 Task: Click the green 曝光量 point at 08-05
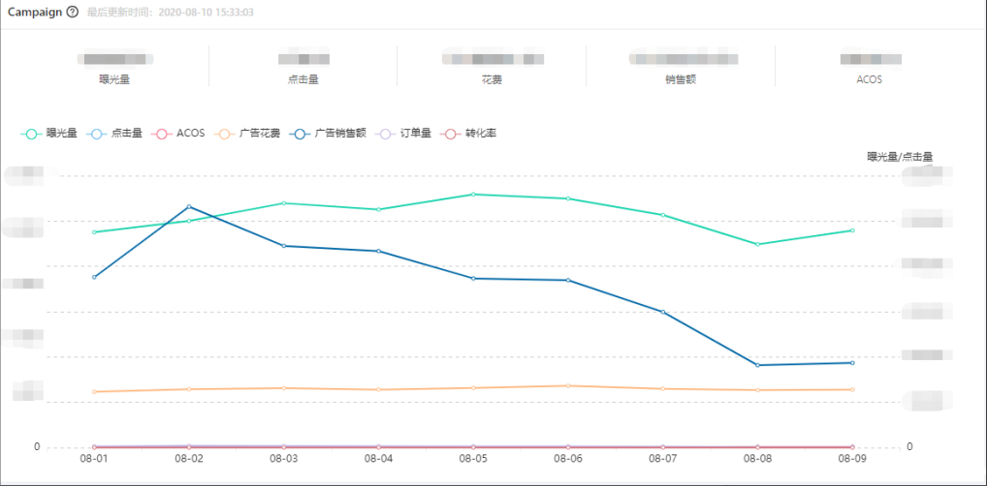tap(473, 195)
